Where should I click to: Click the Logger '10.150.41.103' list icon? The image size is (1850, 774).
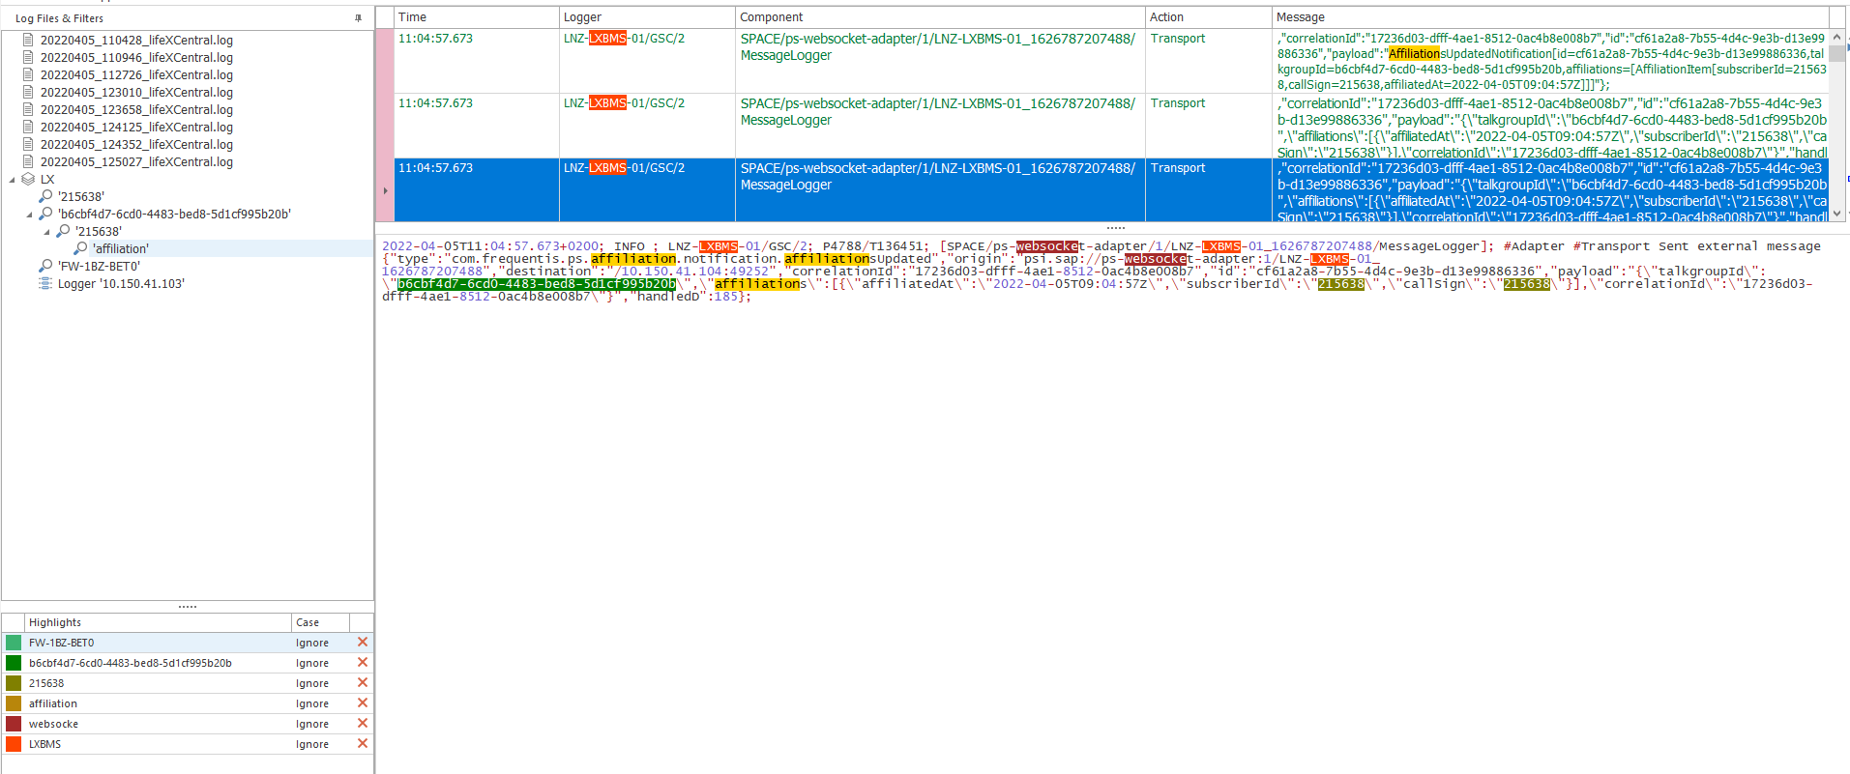coord(45,283)
